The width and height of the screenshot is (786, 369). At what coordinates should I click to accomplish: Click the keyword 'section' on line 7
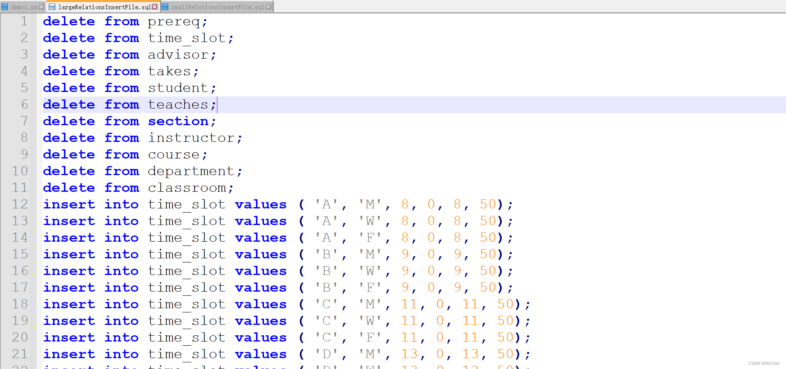pyautogui.click(x=178, y=121)
